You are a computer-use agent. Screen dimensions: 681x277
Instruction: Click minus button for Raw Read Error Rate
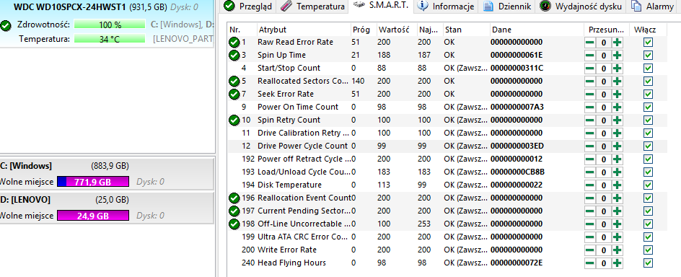point(590,43)
